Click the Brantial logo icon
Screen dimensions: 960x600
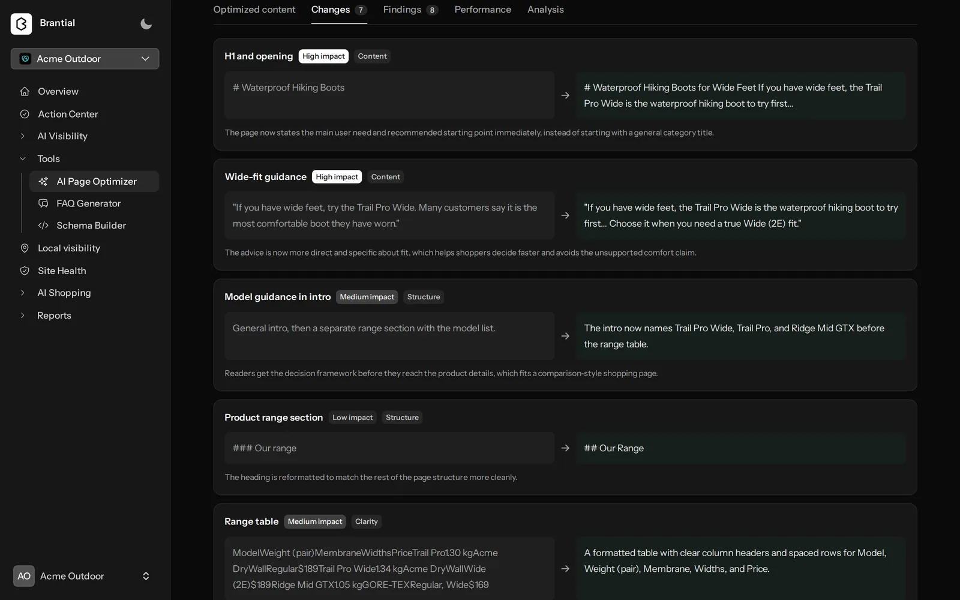point(21,23)
